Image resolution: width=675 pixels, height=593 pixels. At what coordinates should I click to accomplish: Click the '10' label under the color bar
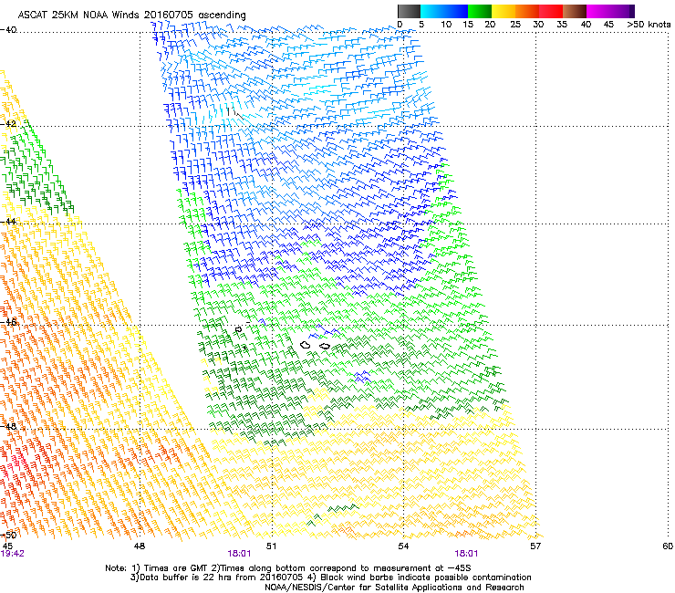pyautogui.click(x=446, y=25)
